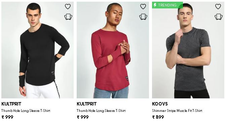Tap heart icon on Koovs striped T-shirt

click(218, 6)
